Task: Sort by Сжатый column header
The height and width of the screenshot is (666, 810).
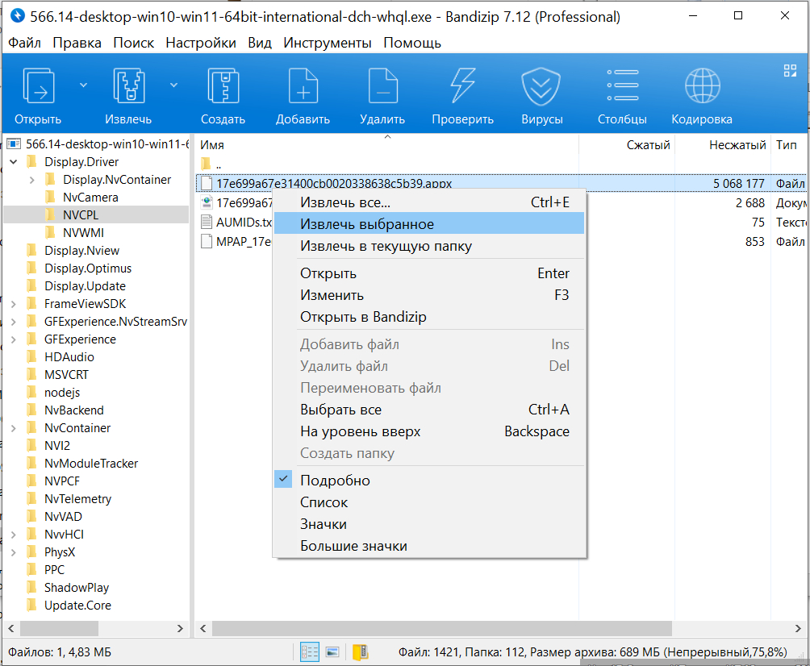Action: coord(627,145)
